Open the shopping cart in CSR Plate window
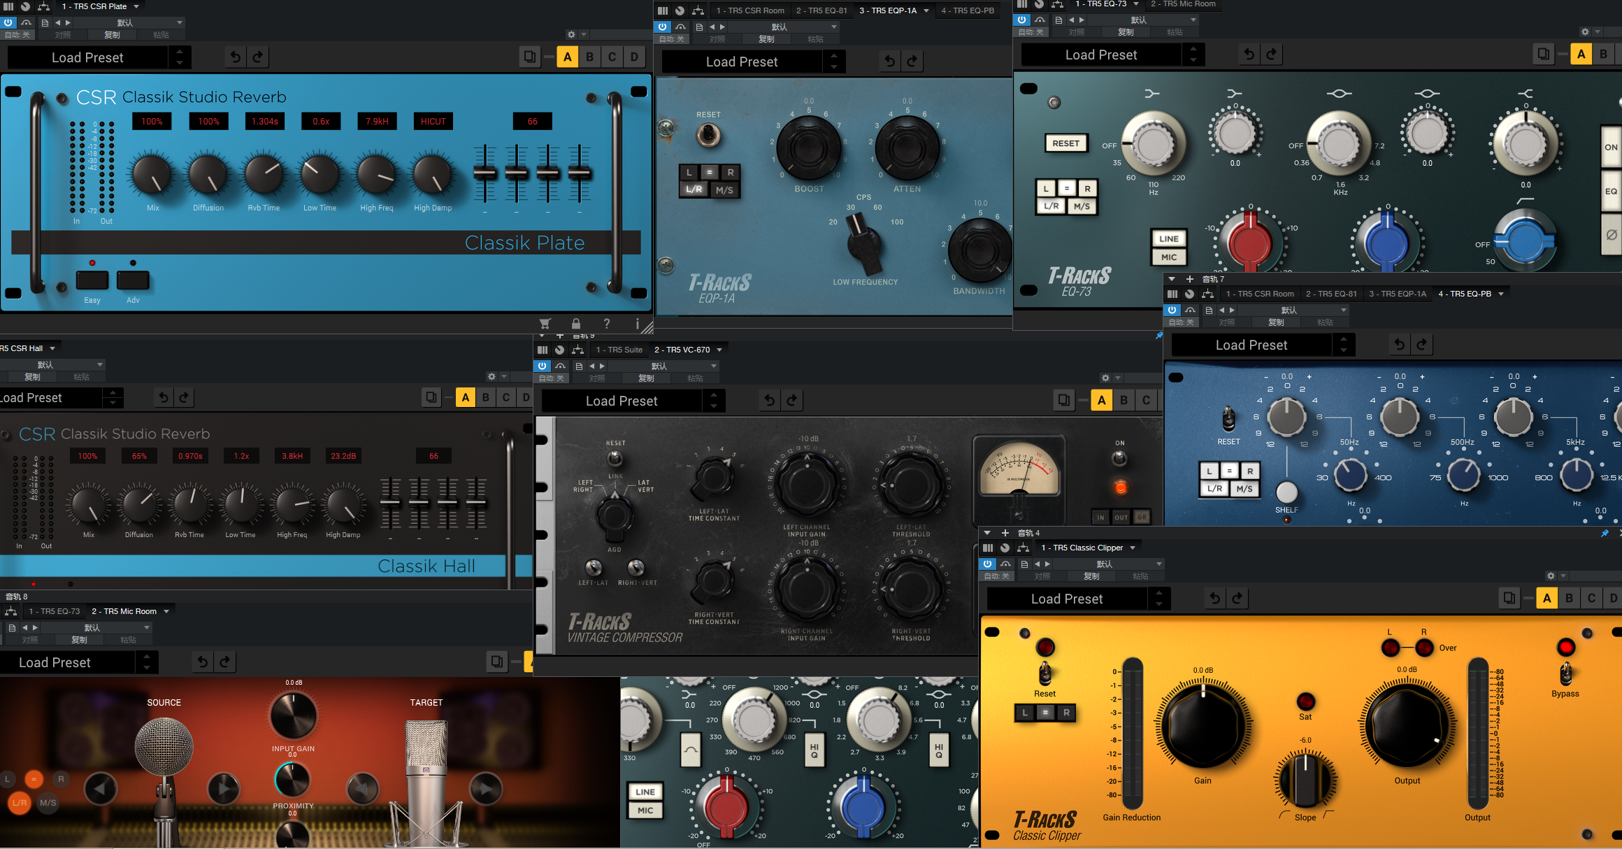Image resolution: width=1622 pixels, height=849 pixels. [x=545, y=323]
